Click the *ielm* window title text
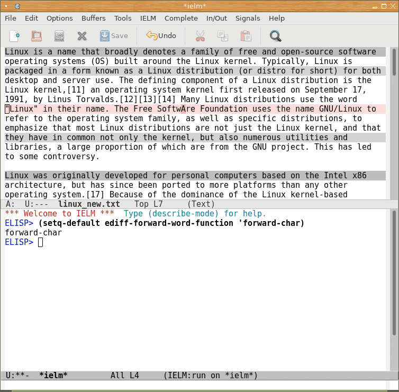This screenshot has height=392, width=399. coord(195,6)
